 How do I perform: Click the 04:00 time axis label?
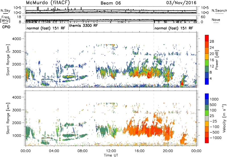coord(54,151)
